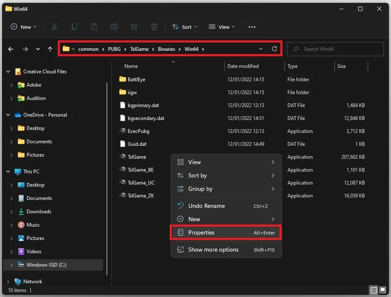Expand Windows-SSD (C:) tree node
Screen dimensions: 391x297
click(12, 265)
